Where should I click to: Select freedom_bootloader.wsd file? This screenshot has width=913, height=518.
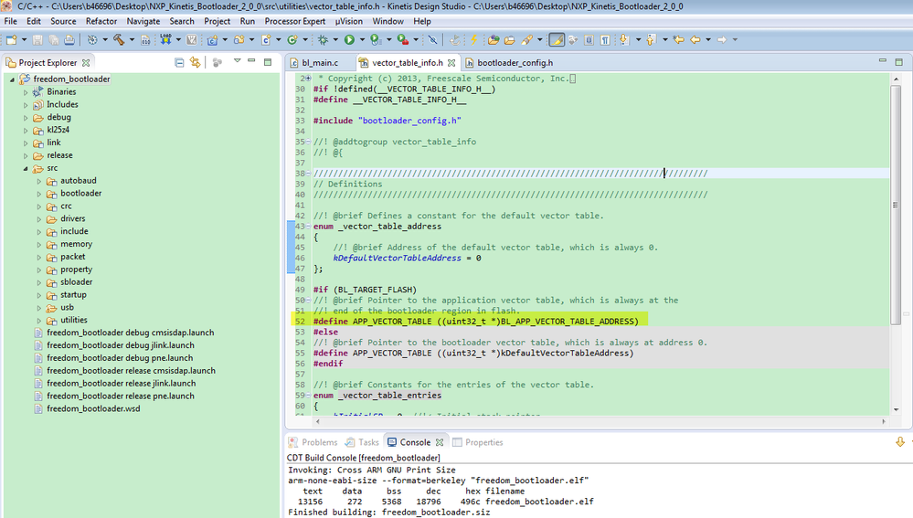[x=93, y=408]
